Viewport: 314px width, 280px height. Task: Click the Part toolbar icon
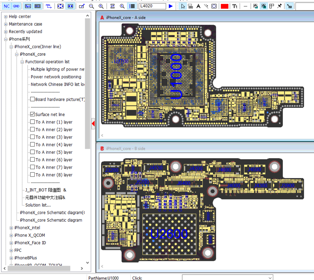(28, 6)
